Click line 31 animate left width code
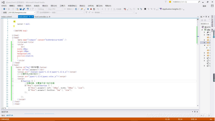The image size is (215, 121). tap(57, 88)
